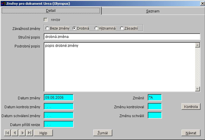Image resolution: width=205 pixels, height=140 pixels.
Task: Enable the revize checkbox
Action: [x=45, y=20]
